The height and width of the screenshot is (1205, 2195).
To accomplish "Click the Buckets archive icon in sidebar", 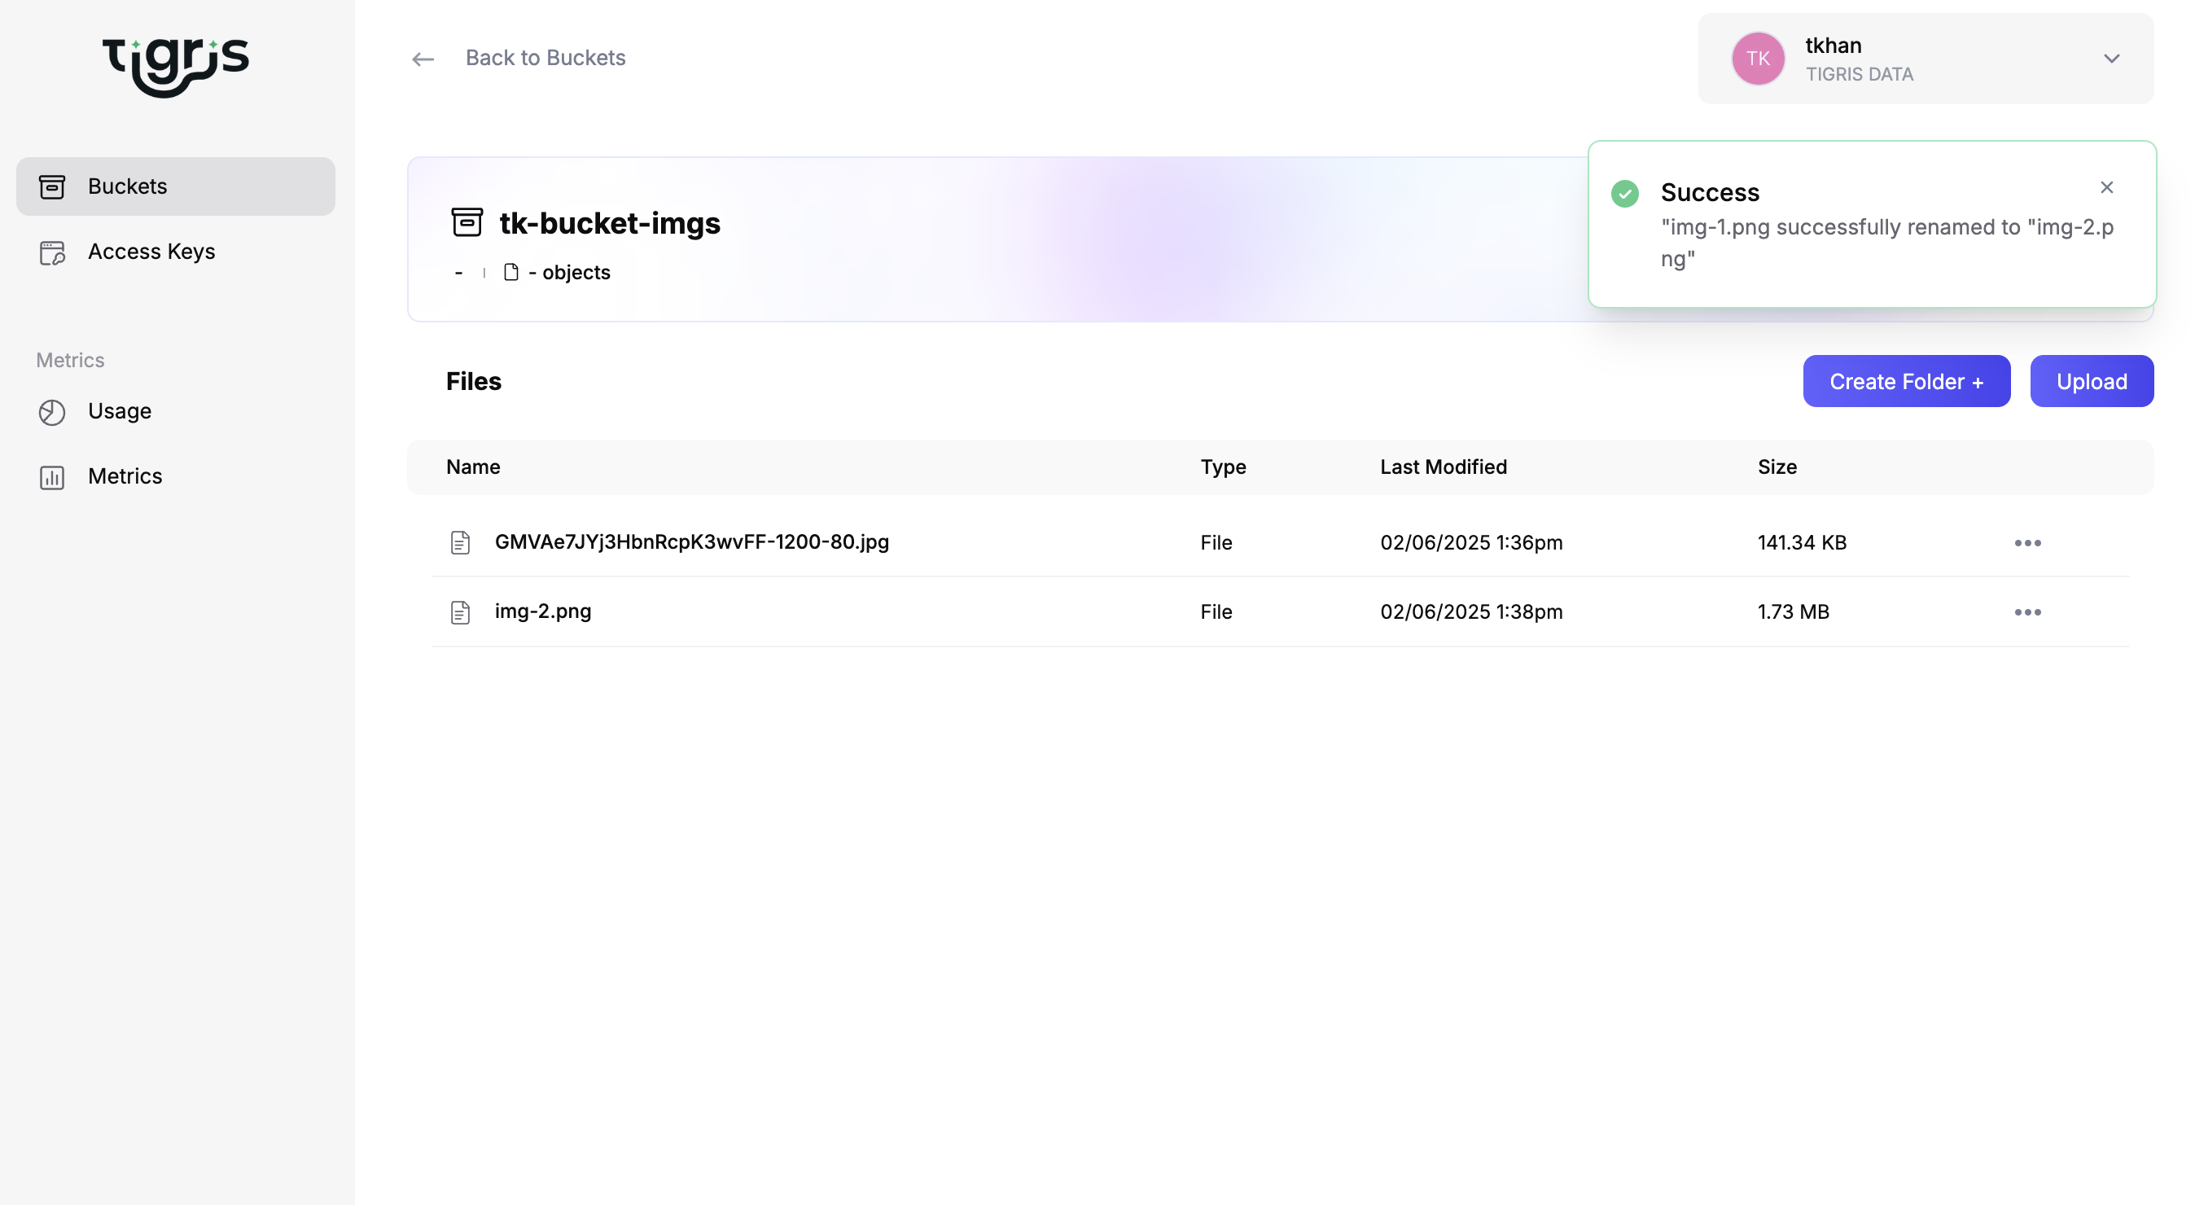I will [x=52, y=186].
